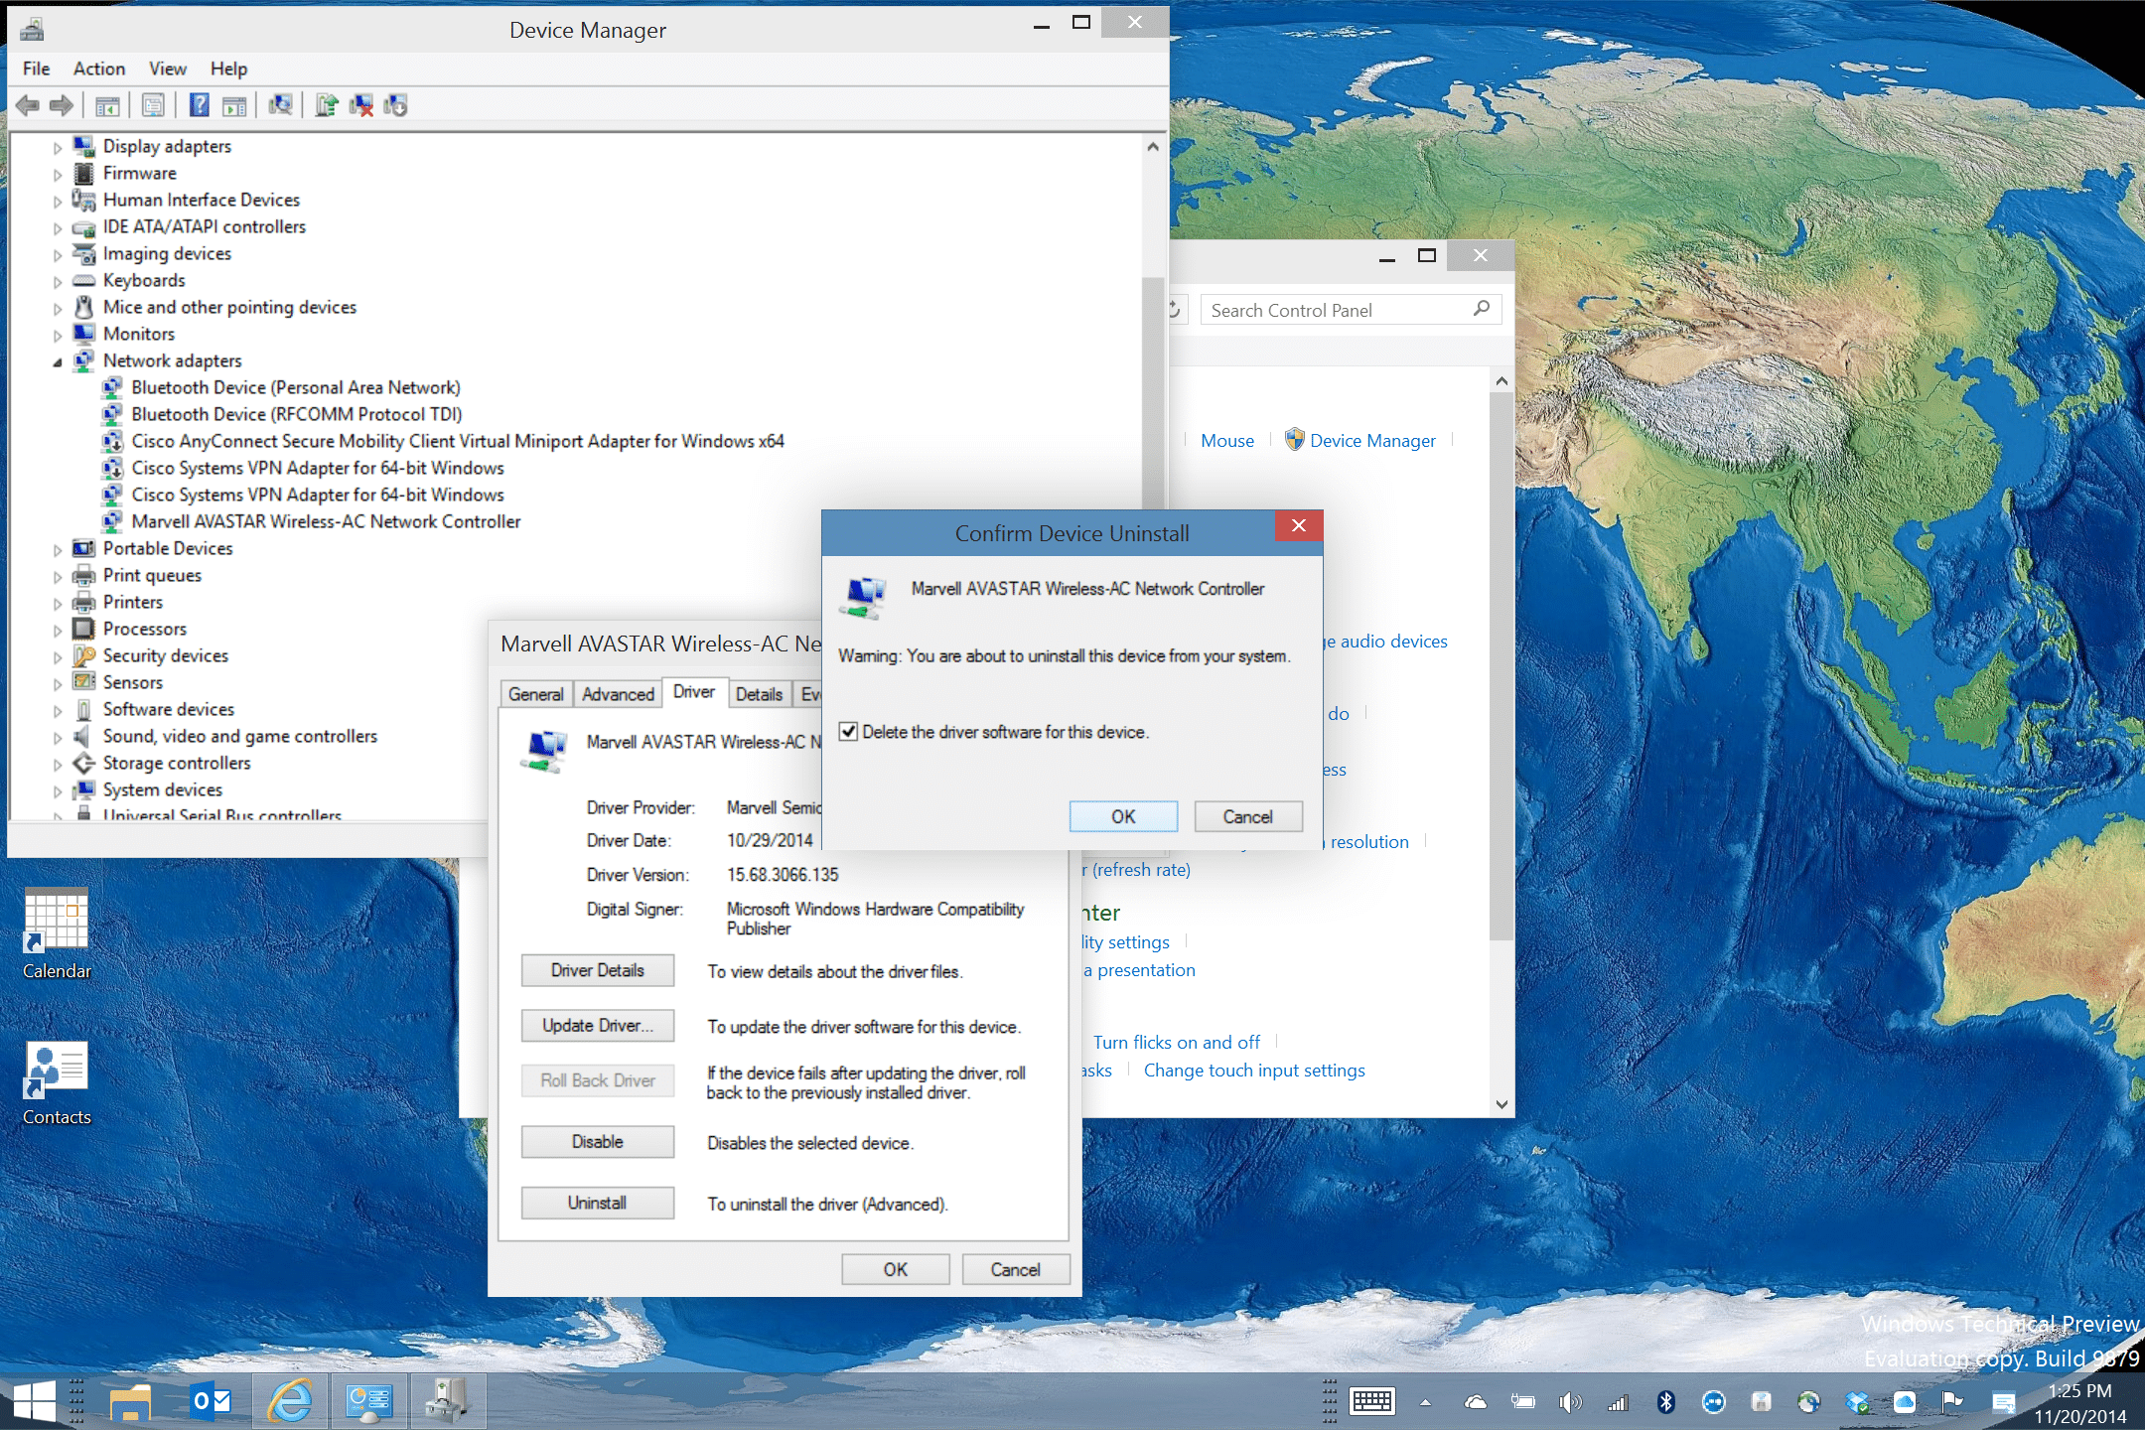Click the Scan for hardware changes icon
Screen dimensions: 2145x1430
point(281,105)
